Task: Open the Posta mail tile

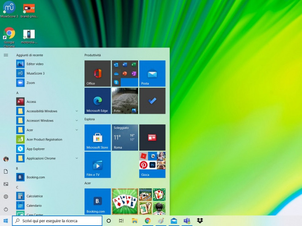Action: point(152,73)
